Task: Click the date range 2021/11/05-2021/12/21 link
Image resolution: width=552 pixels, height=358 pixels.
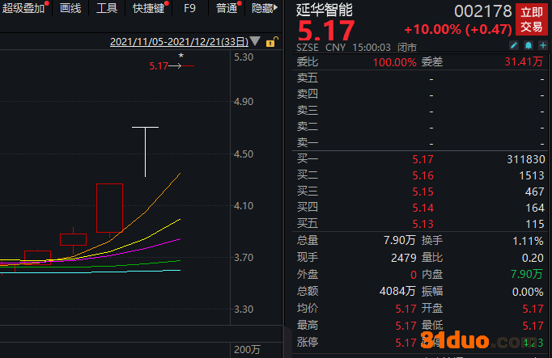Action: 178,41
